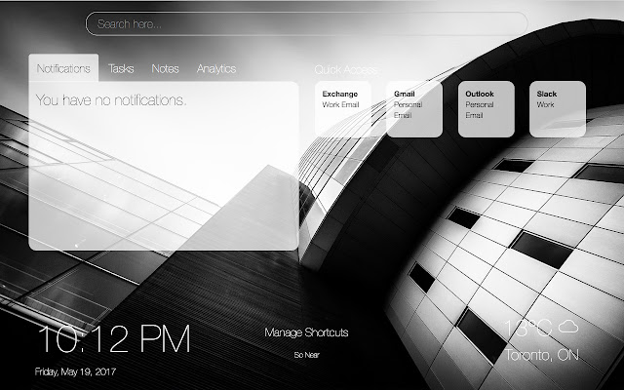624x390 pixels.
Task: Select the Notifications tab
Action: pyautogui.click(x=63, y=68)
